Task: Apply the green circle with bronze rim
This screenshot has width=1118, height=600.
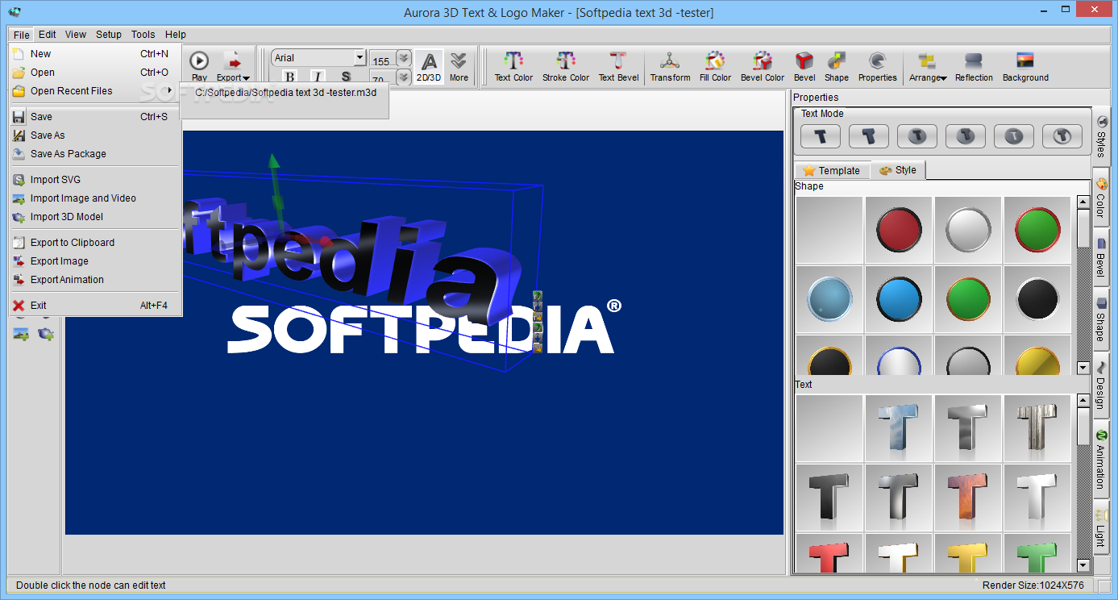Action: coord(968,299)
